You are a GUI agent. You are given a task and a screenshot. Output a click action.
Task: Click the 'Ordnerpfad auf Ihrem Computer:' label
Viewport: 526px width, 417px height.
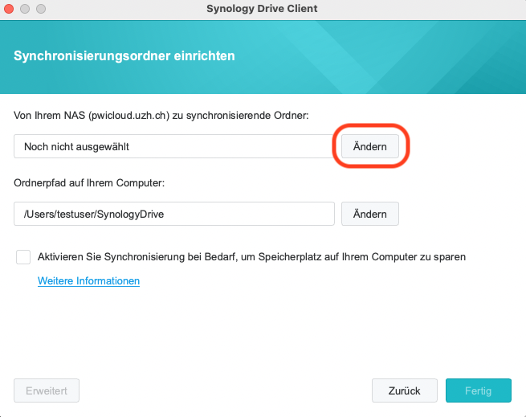(89, 183)
